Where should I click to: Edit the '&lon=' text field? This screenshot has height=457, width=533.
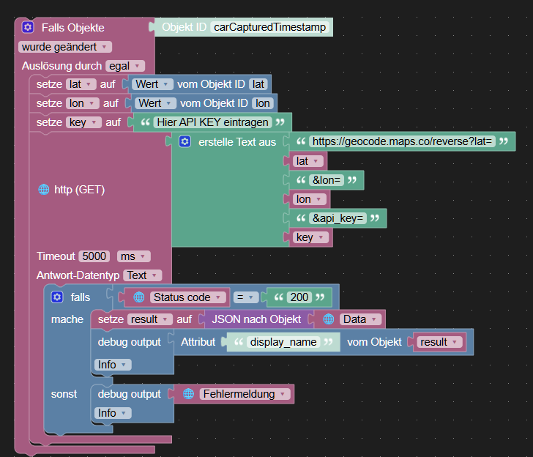327,180
